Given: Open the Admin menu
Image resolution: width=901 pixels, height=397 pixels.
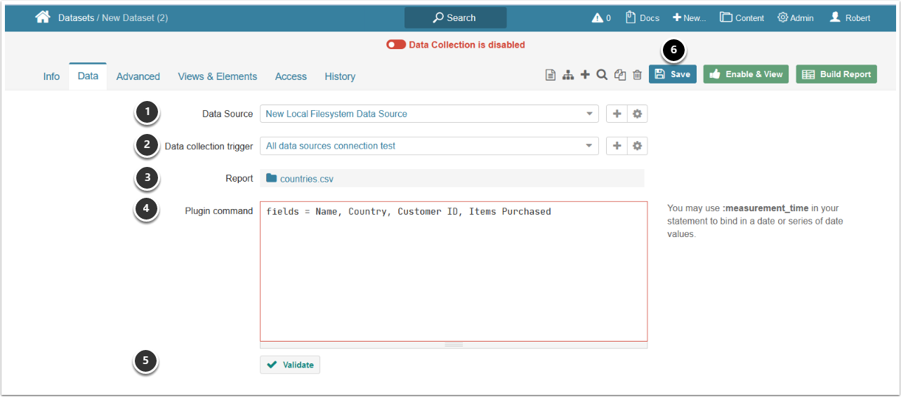Looking at the screenshot, I should click(x=795, y=18).
